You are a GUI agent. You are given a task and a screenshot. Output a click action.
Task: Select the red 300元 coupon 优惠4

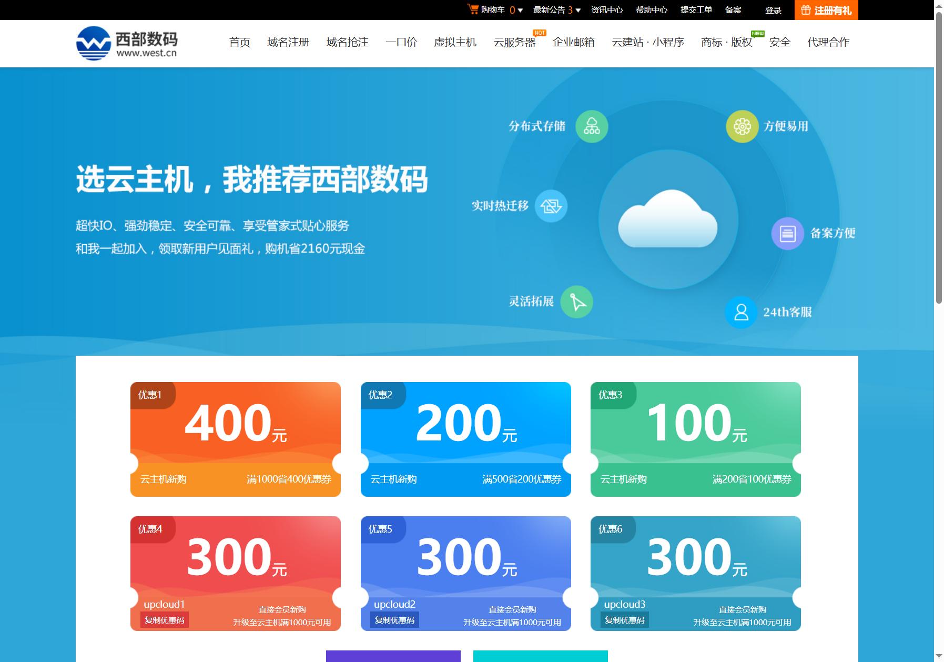(236, 573)
